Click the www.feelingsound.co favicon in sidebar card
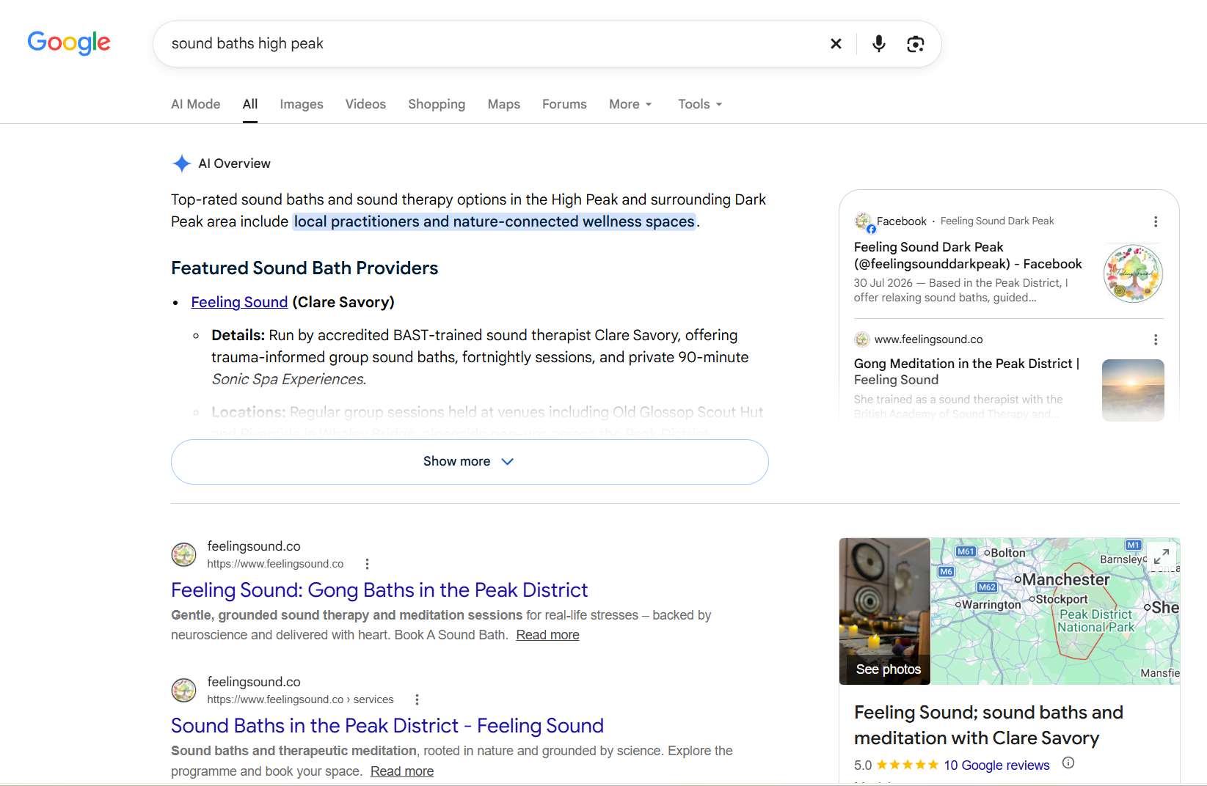 coord(861,339)
